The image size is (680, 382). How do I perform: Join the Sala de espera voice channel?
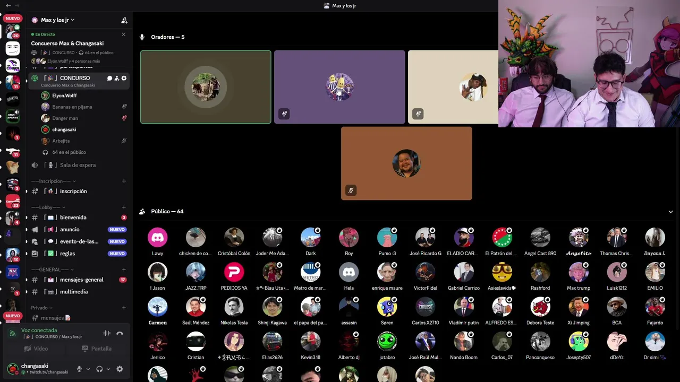point(79,165)
